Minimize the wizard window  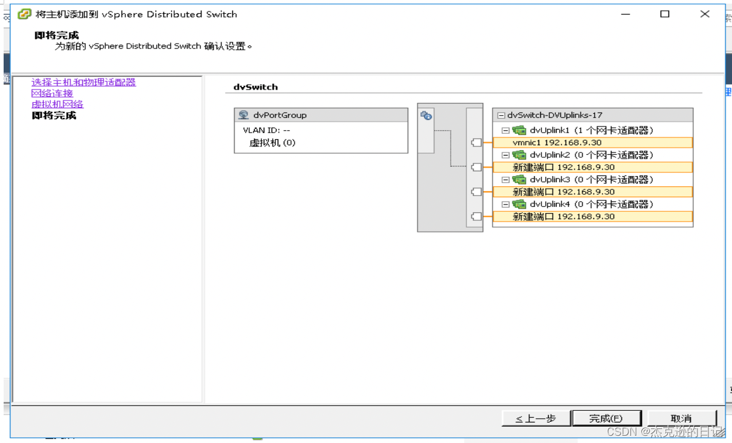tap(625, 14)
